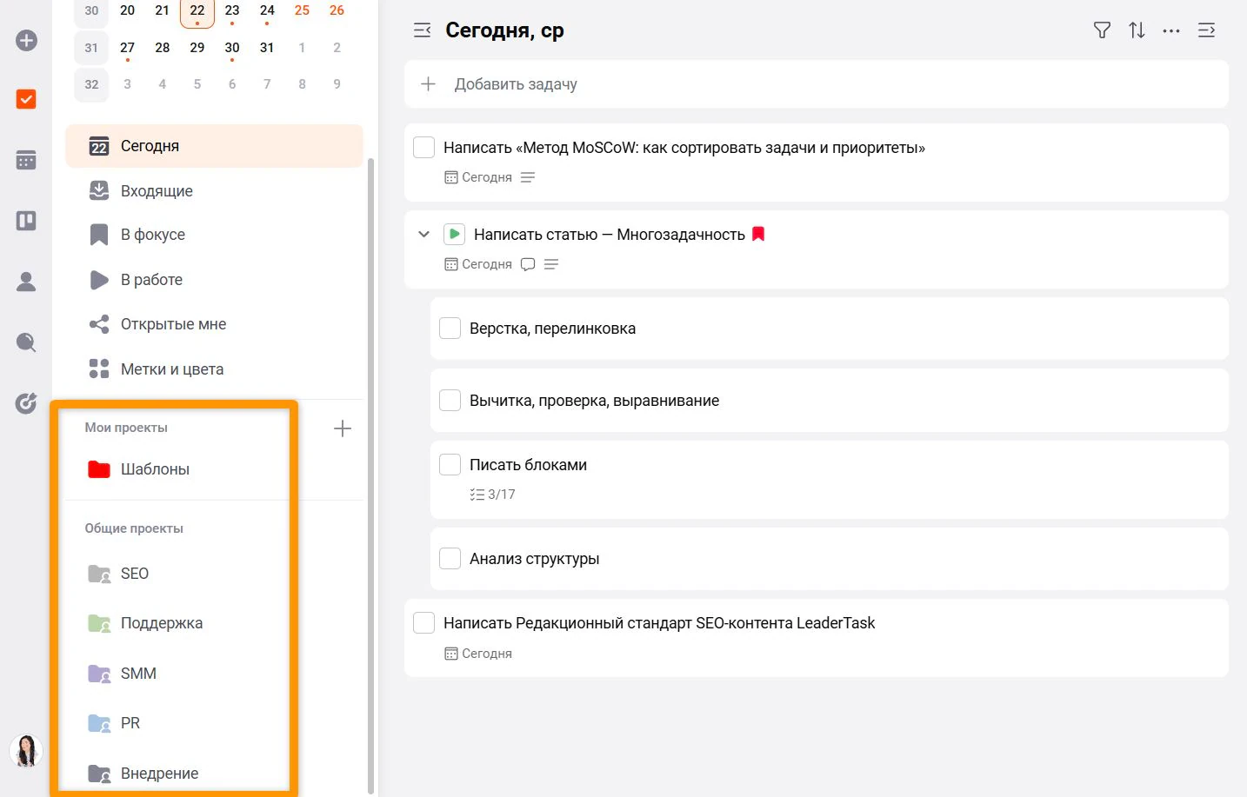Click the search magnifier icon
The height and width of the screenshot is (797, 1247).
tap(26, 342)
